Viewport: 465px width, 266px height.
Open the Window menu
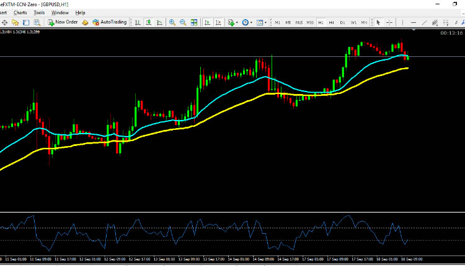60,13
